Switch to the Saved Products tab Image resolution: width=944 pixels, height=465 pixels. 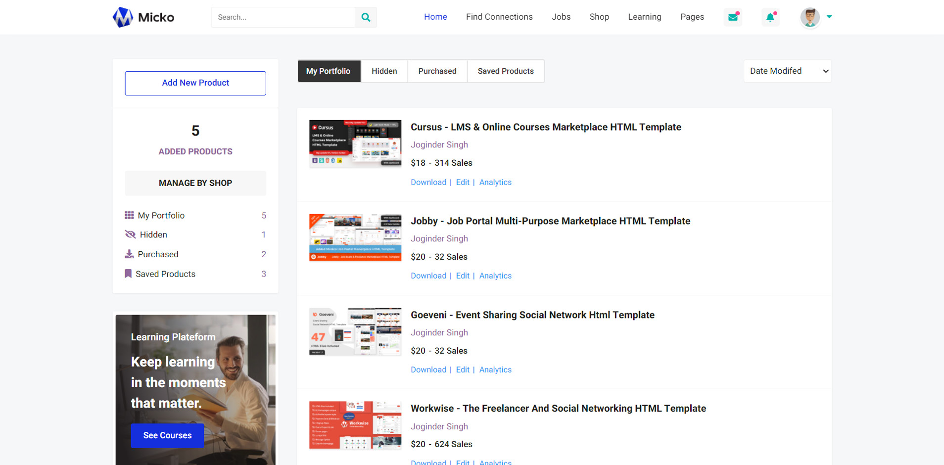(x=505, y=71)
